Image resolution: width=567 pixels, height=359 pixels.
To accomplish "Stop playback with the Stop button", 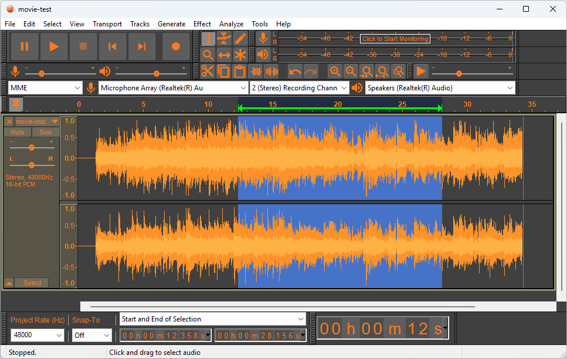I will 83,46.
